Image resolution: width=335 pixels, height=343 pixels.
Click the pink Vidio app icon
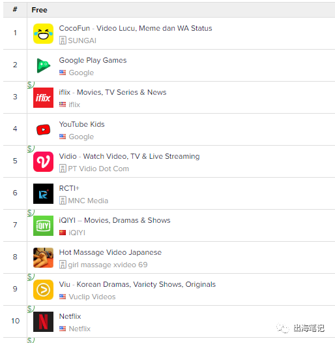pyautogui.click(x=43, y=161)
